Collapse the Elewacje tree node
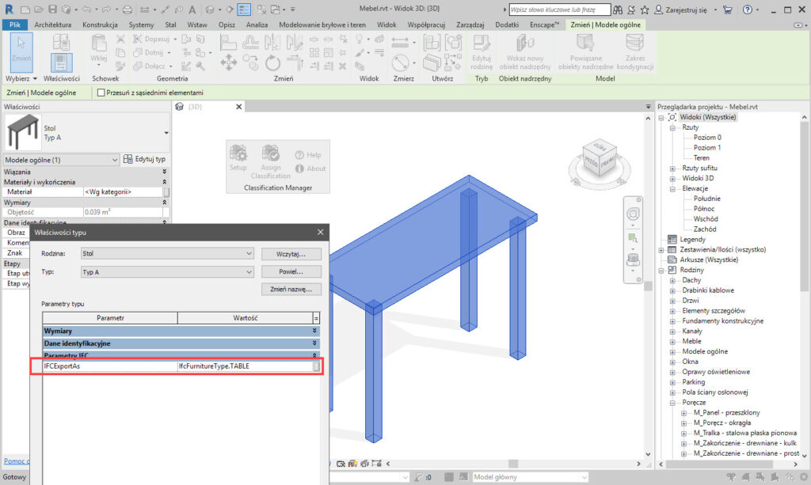This screenshot has width=811, height=485. (672, 188)
